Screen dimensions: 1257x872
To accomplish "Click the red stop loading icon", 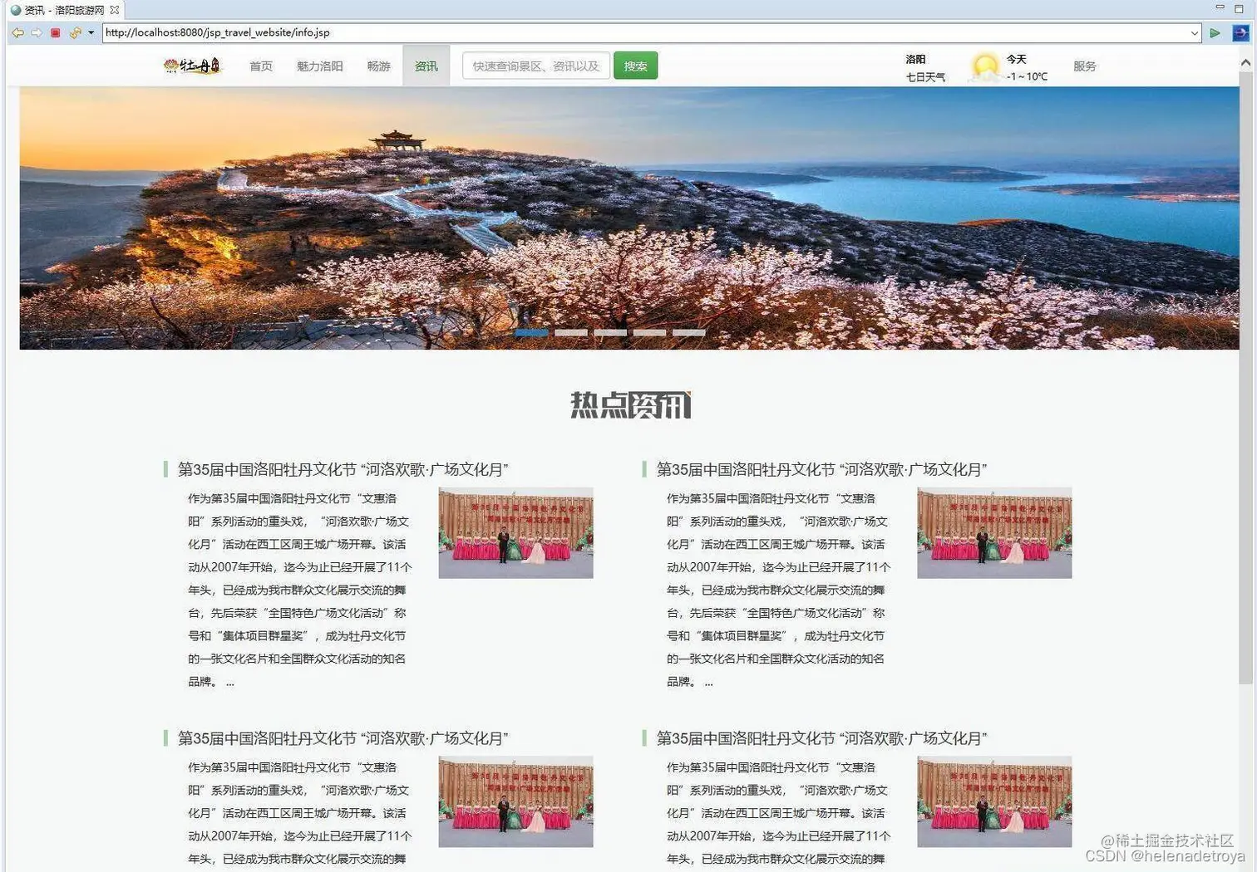I will coord(56,32).
